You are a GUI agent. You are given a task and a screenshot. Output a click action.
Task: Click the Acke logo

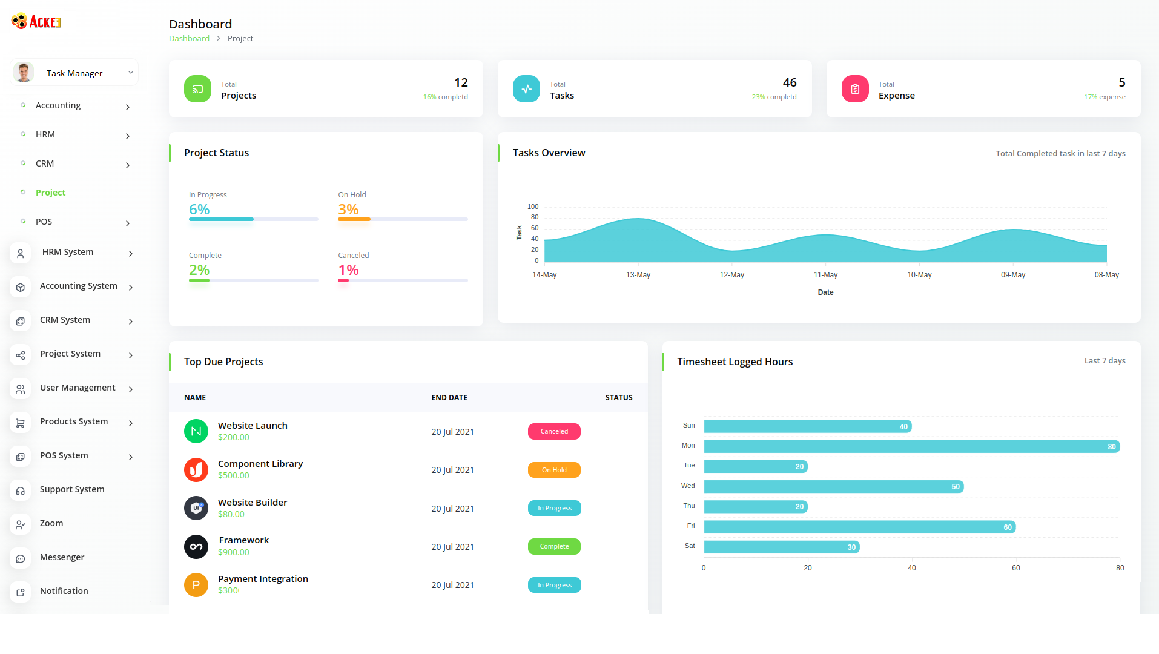tap(36, 22)
